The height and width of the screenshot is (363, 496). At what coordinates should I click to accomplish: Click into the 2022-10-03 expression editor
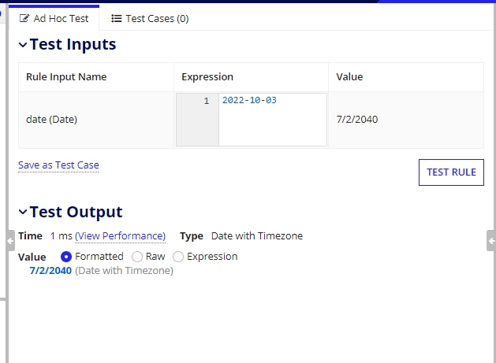coord(273,120)
